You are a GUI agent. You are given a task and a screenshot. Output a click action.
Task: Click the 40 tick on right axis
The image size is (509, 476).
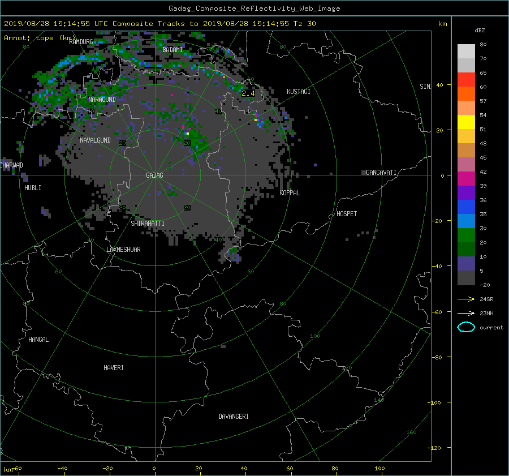[x=439, y=85]
